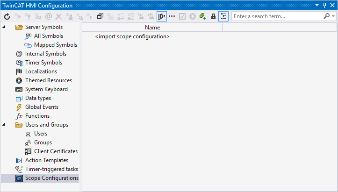
Task: Select Internal Symbols entry
Action: (x=46, y=54)
